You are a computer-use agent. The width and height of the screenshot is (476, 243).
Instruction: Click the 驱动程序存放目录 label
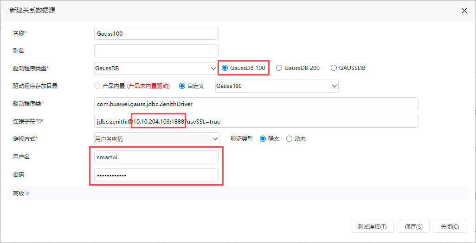35,86
